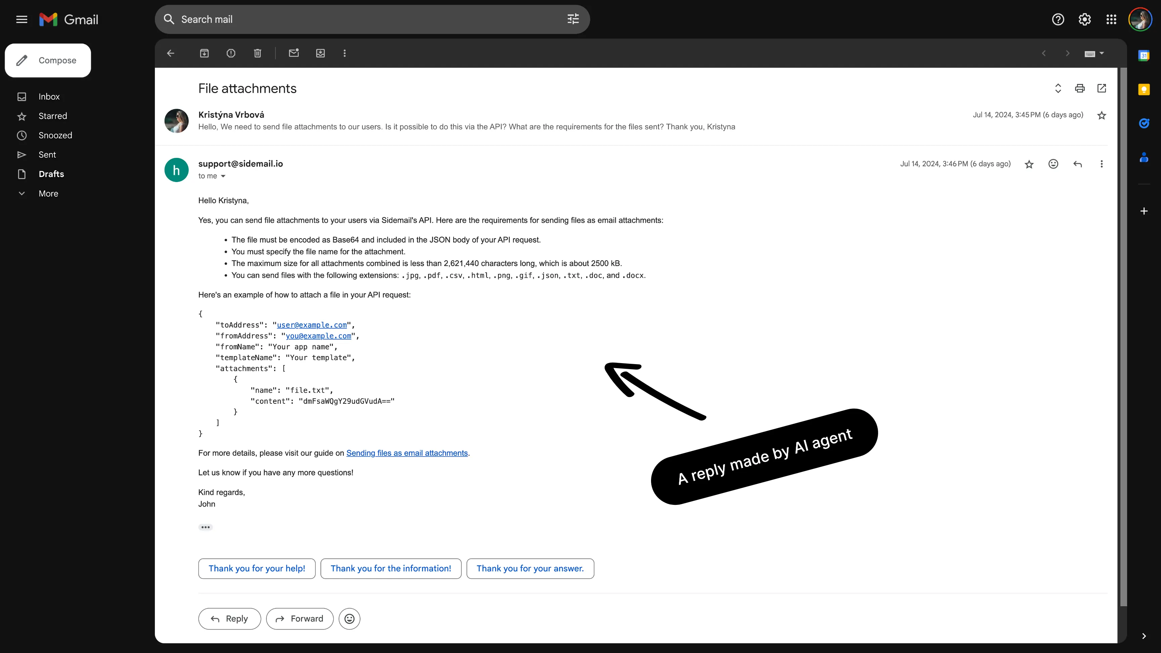Add an emoji reaction to the reply
This screenshot has width=1161, height=653.
click(x=1053, y=164)
